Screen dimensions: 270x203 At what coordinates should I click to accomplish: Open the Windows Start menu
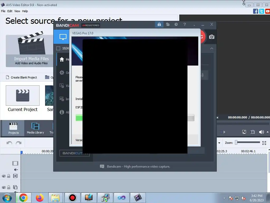click(x=7, y=198)
